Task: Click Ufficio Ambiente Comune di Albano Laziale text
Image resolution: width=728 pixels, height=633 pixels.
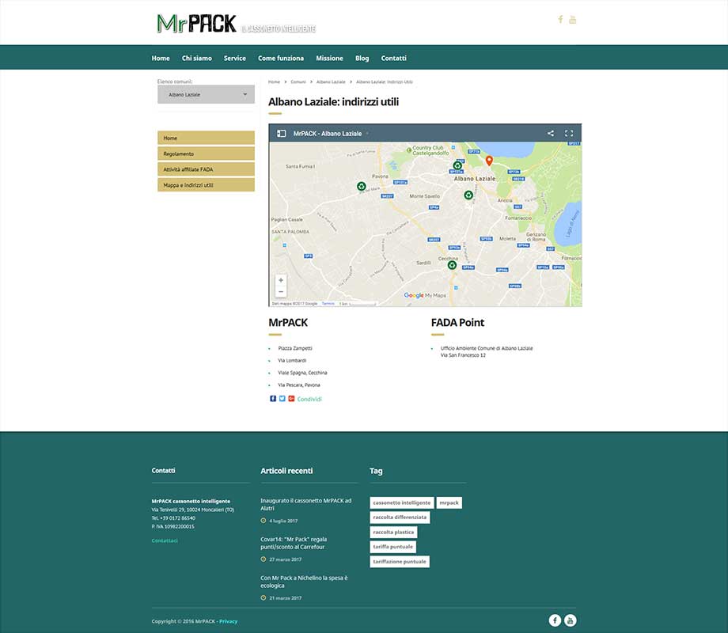Action: click(487, 348)
